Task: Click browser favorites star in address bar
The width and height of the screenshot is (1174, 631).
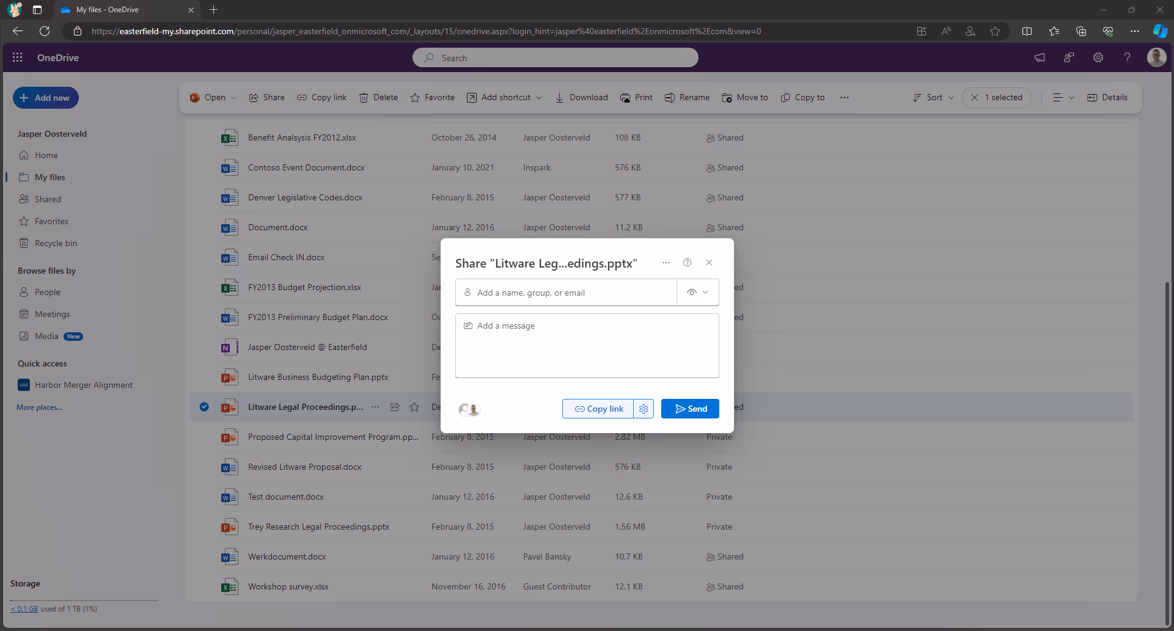Action: (995, 31)
